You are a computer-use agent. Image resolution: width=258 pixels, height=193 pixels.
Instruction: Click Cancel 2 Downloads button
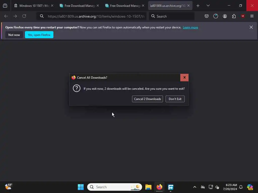147,99
